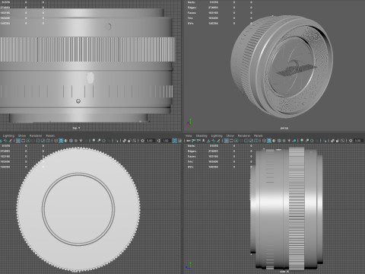The height and width of the screenshot is (274, 365).
Task: Toggle Use All Lights in side -X toolbar
Action: coord(289,140)
